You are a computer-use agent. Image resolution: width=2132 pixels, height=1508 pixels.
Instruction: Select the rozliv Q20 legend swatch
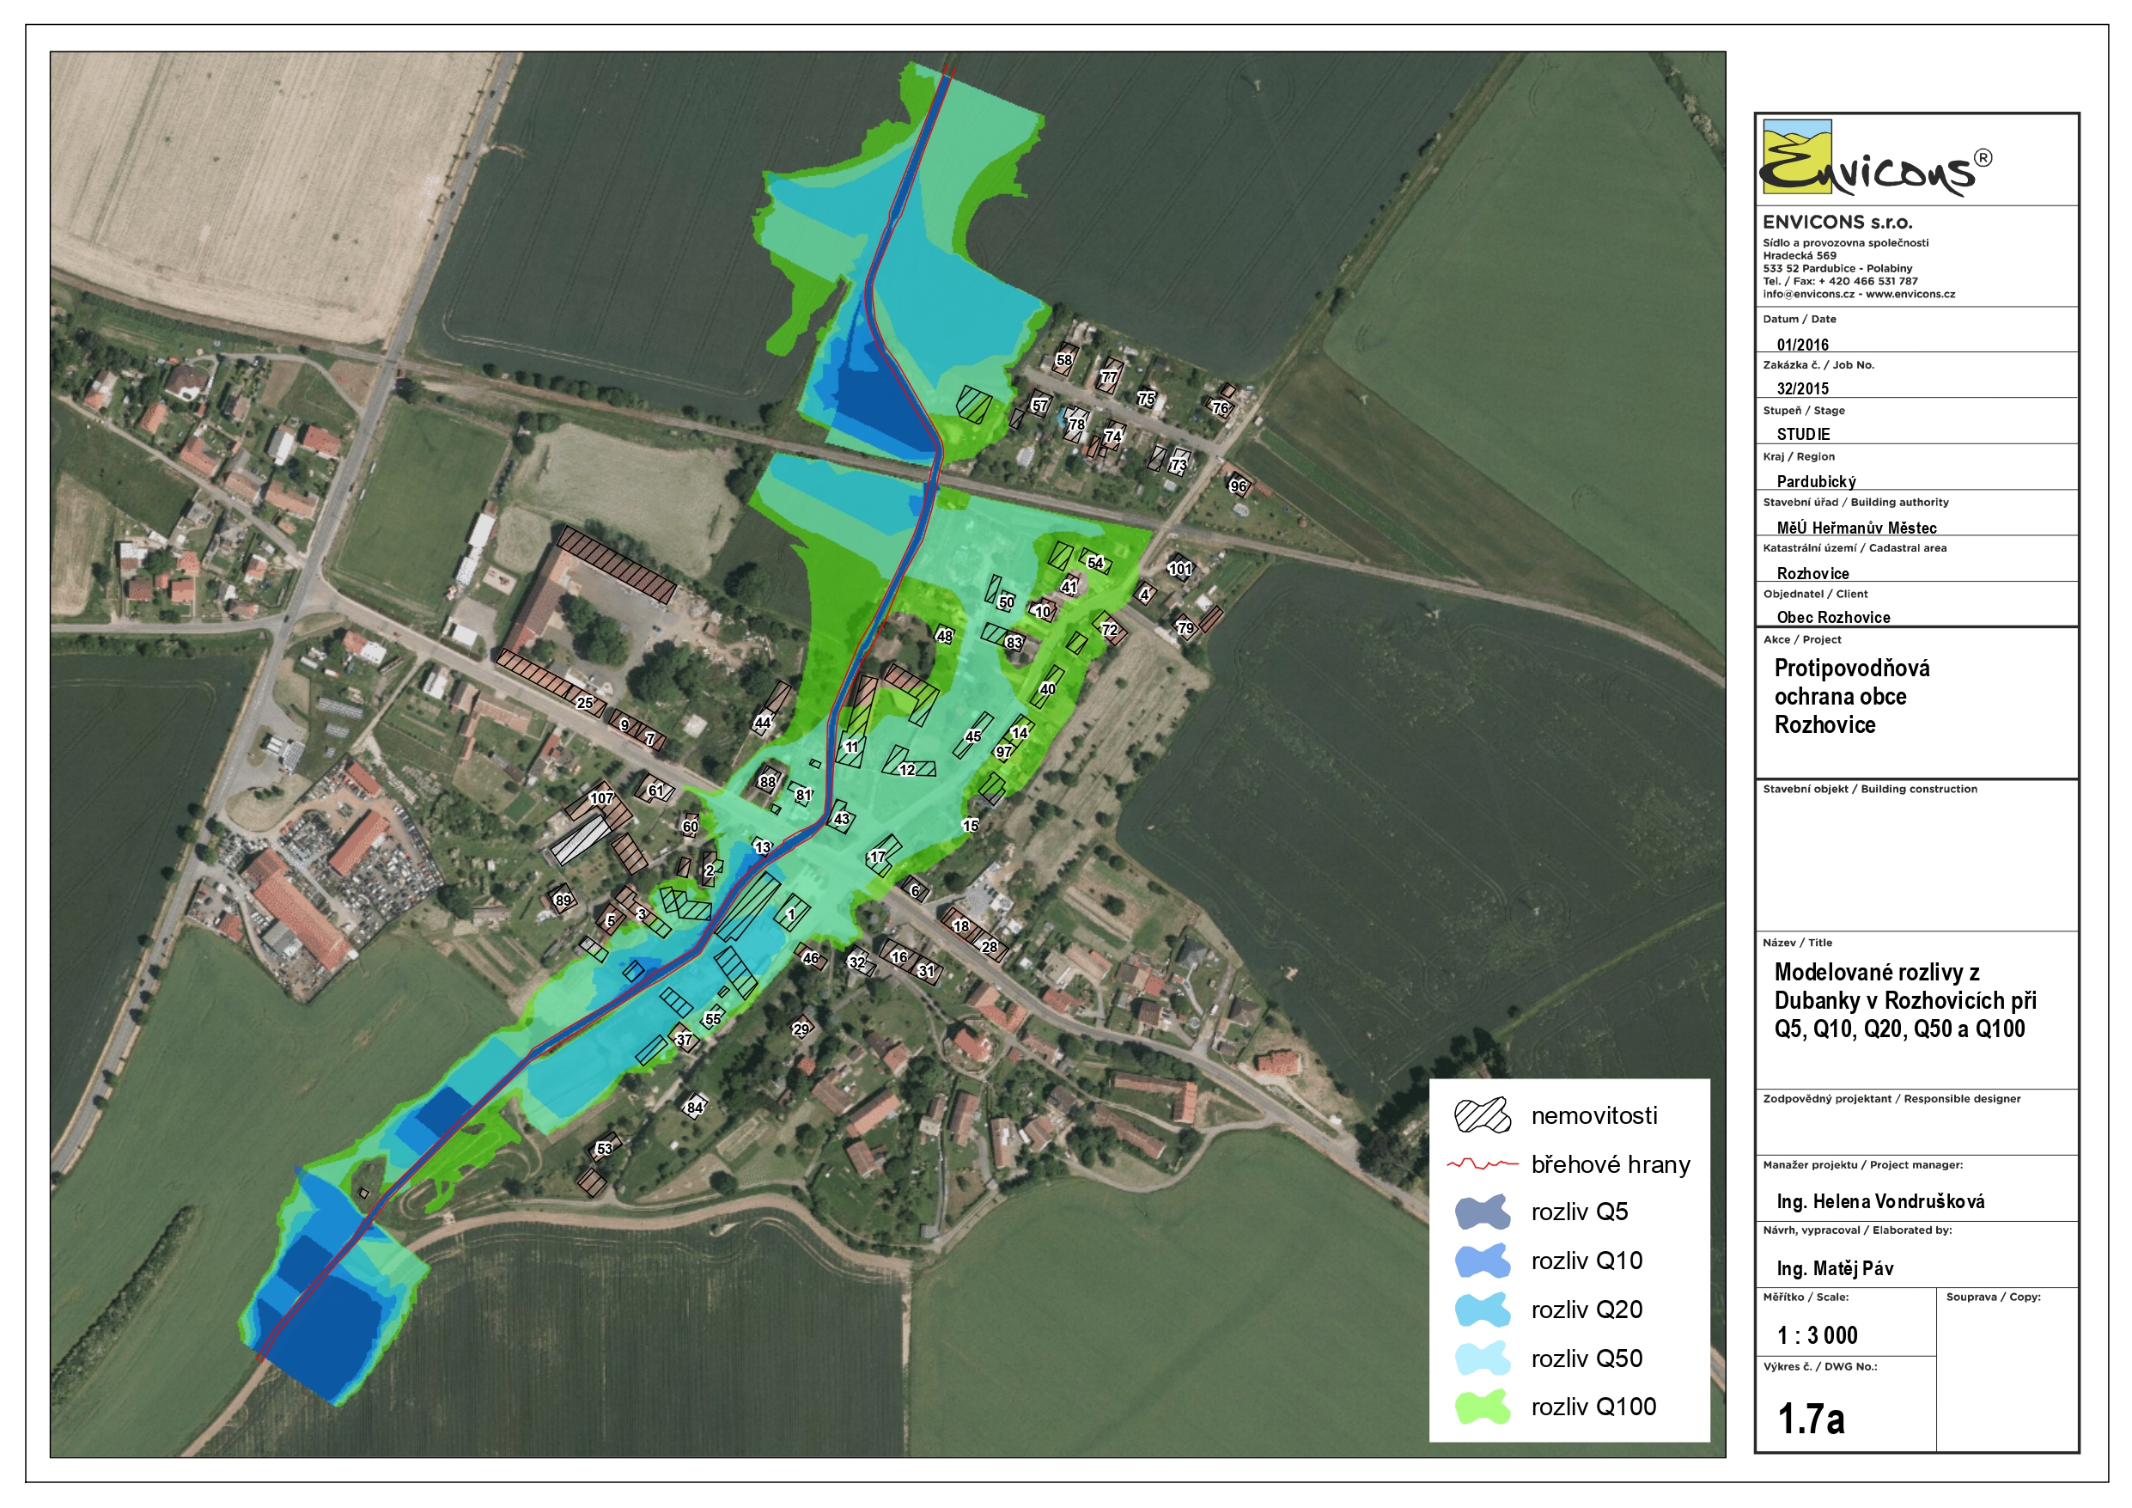pos(1482,1310)
